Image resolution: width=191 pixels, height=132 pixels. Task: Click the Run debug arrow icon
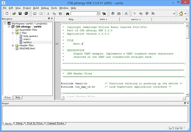point(135,13)
